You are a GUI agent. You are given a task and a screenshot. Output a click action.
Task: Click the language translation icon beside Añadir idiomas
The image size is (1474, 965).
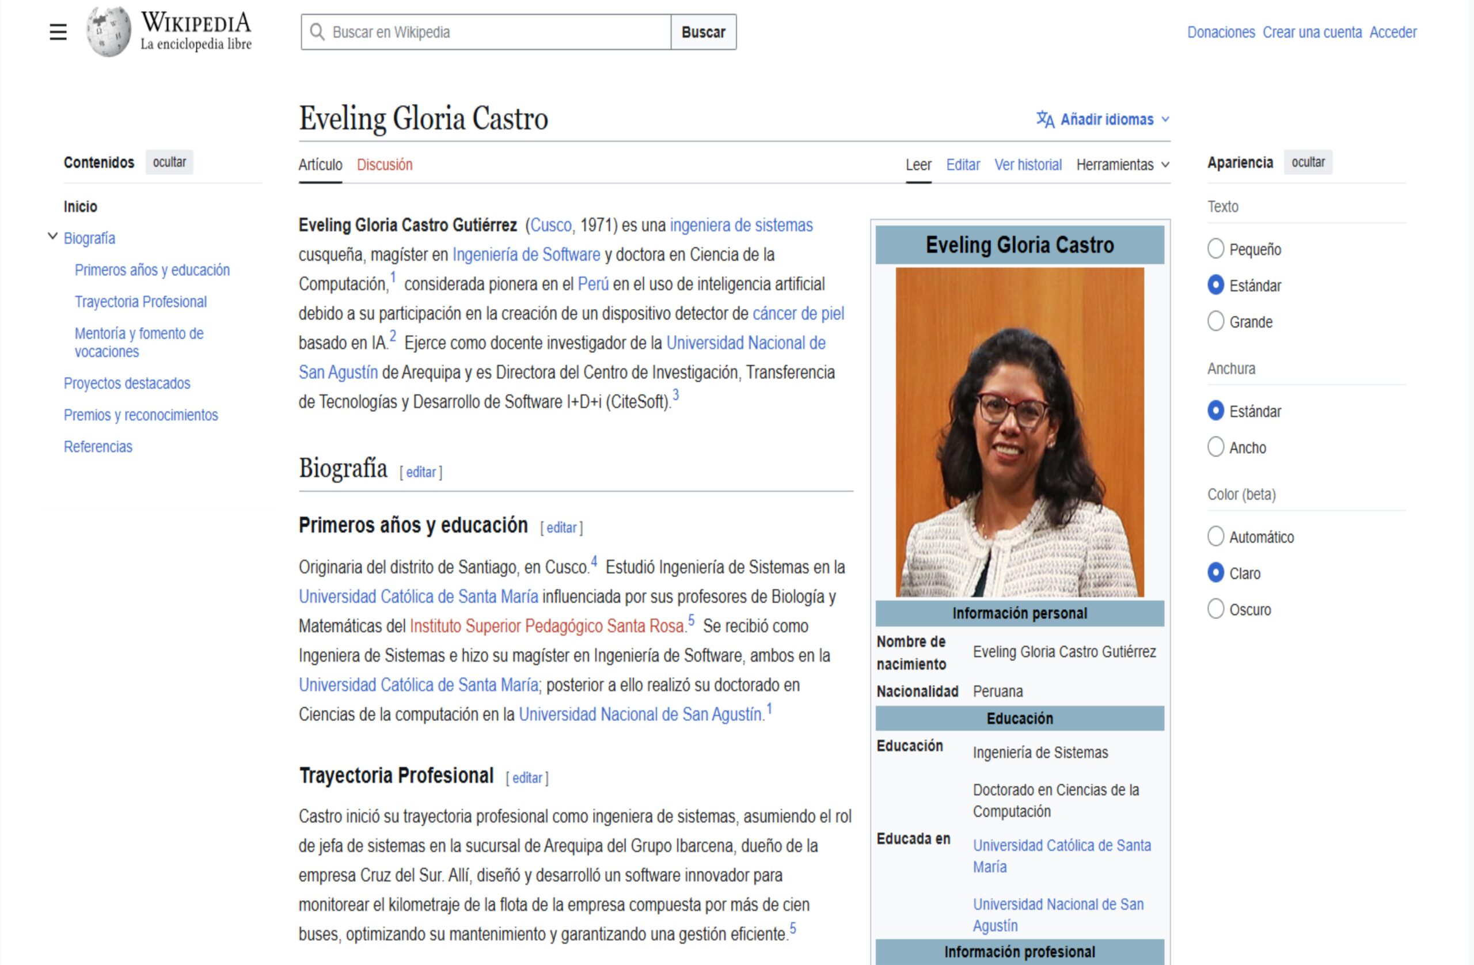[x=1045, y=119]
